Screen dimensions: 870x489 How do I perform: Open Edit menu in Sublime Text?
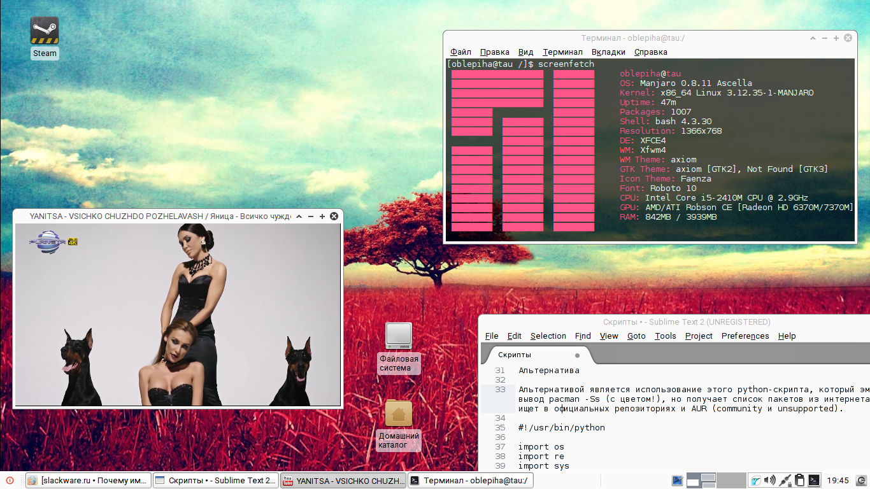click(514, 336)
